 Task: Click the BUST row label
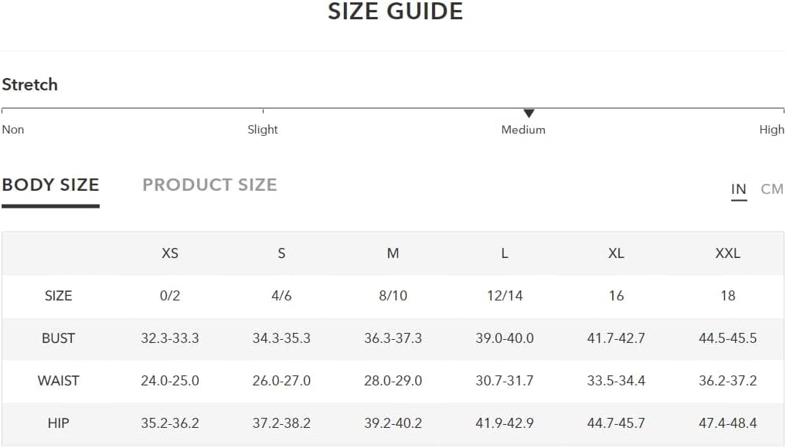click(x=58, y=338)
